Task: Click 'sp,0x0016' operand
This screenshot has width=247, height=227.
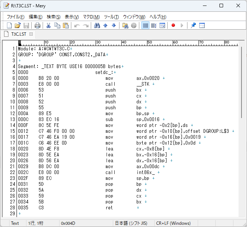Action: coord(148,119)
